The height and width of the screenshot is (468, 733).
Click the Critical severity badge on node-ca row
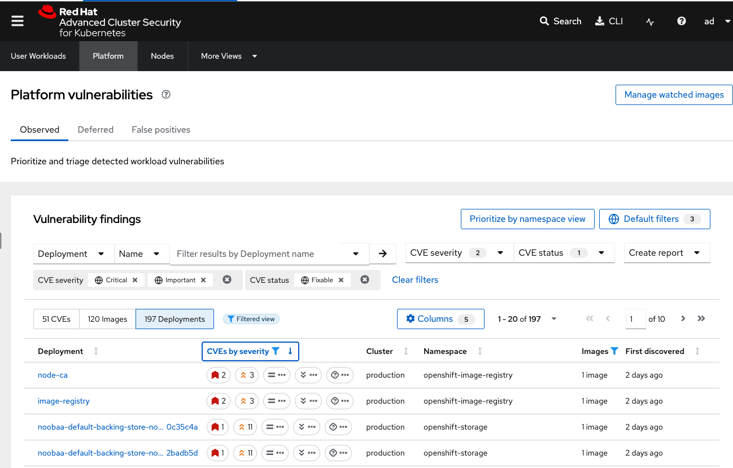[x=218, y=375]
